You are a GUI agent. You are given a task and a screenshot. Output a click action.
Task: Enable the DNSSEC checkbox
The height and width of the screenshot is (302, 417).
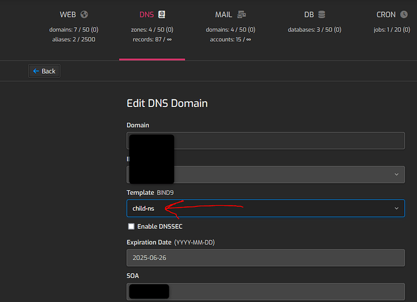(131, 226)
